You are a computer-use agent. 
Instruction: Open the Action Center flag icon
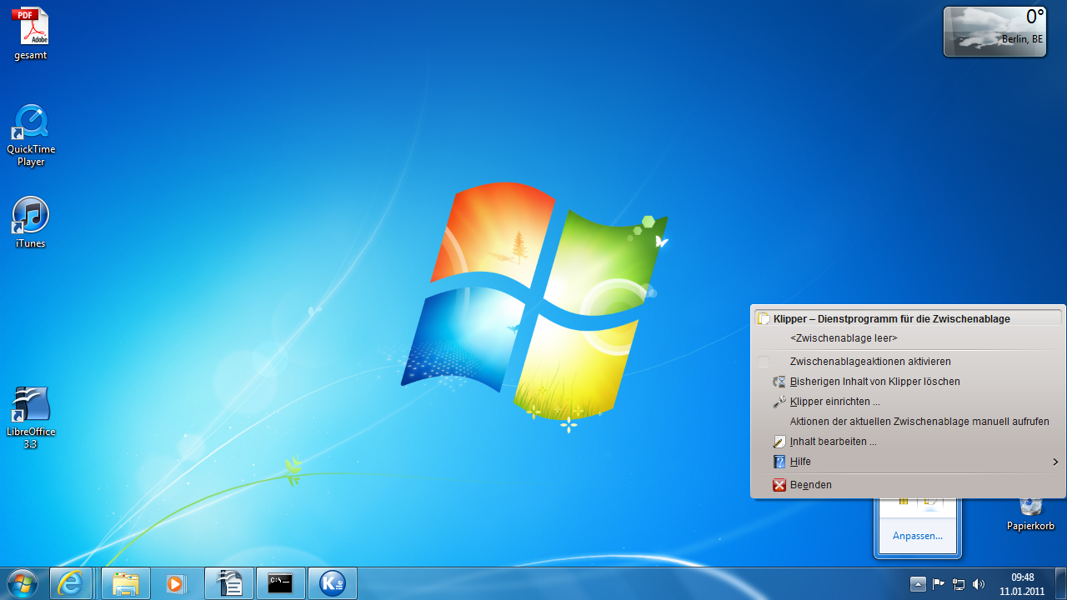pyautogui.click(x=938, y=583)
